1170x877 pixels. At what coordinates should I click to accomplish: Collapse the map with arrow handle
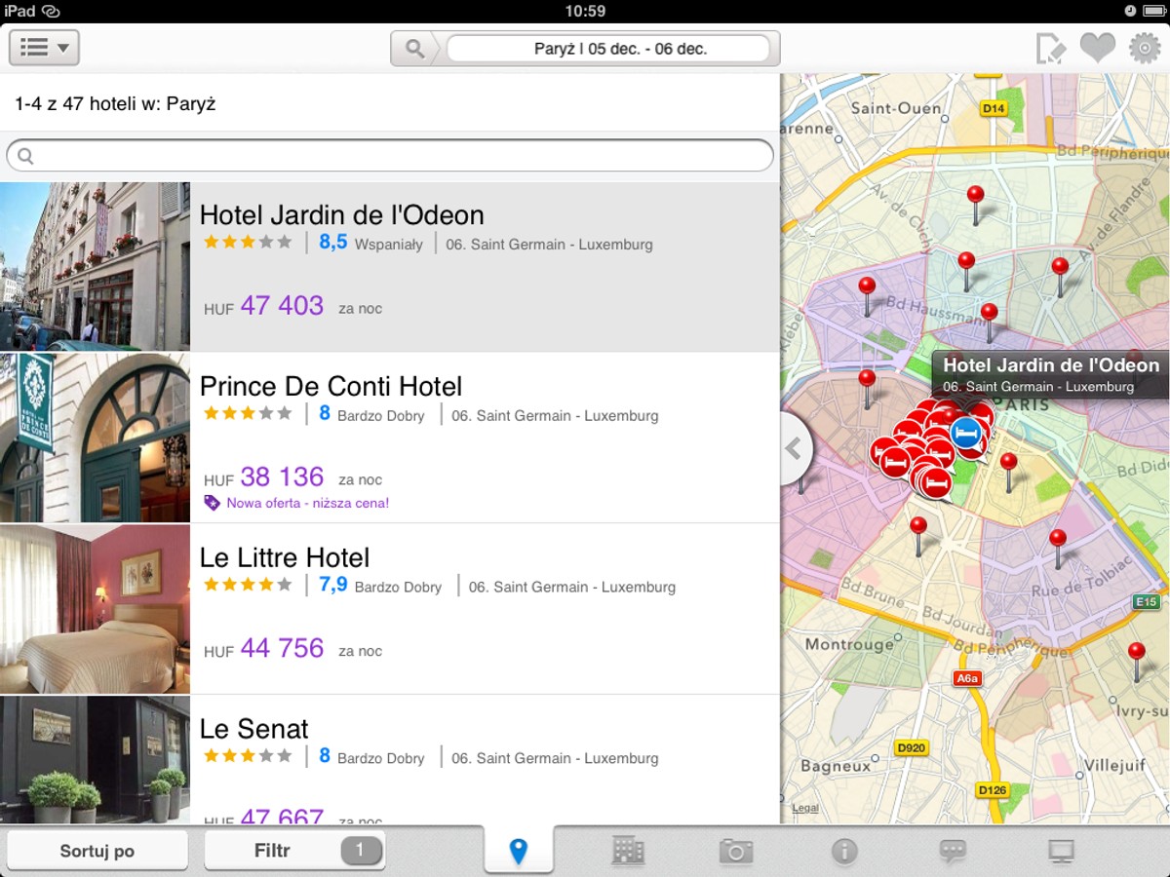click(x=796, y=449)
